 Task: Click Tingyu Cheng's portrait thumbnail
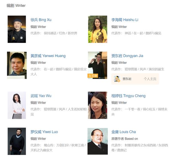(x=98, y=105)
